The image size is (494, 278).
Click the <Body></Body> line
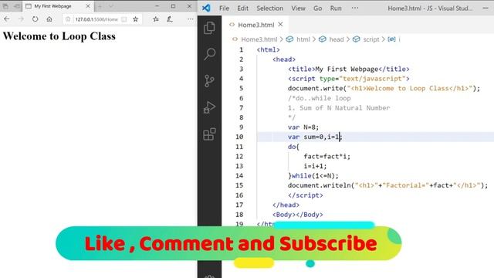click(x=298, y=215)
